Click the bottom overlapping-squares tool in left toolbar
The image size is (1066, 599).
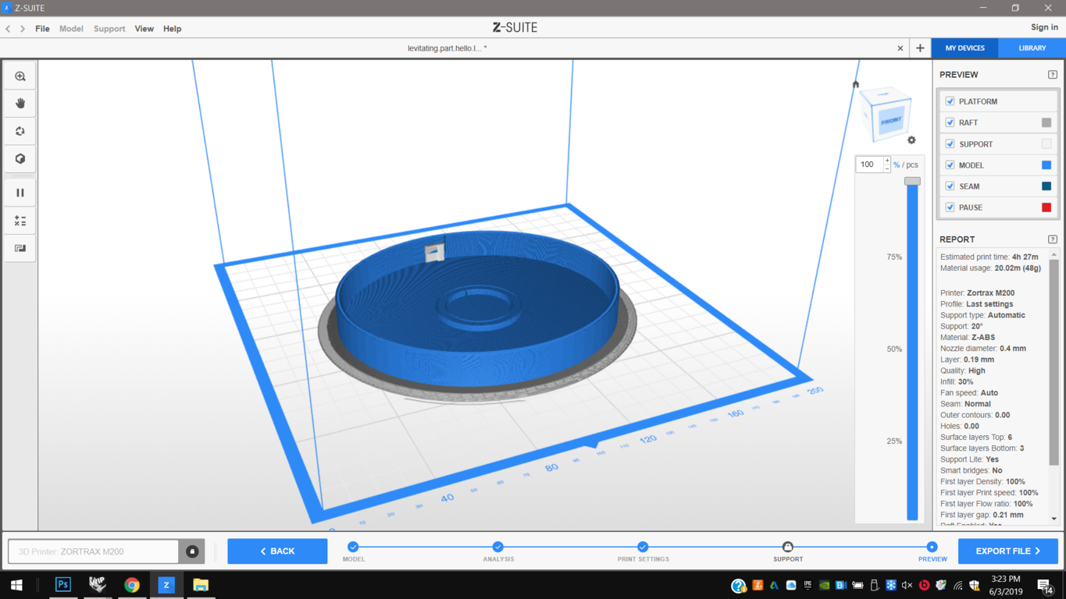coord(20,249)
